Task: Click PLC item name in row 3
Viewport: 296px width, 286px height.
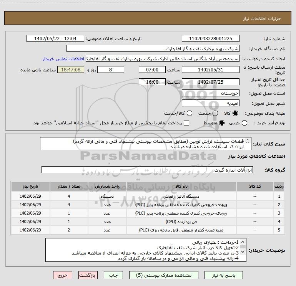Action: point(181,213)
